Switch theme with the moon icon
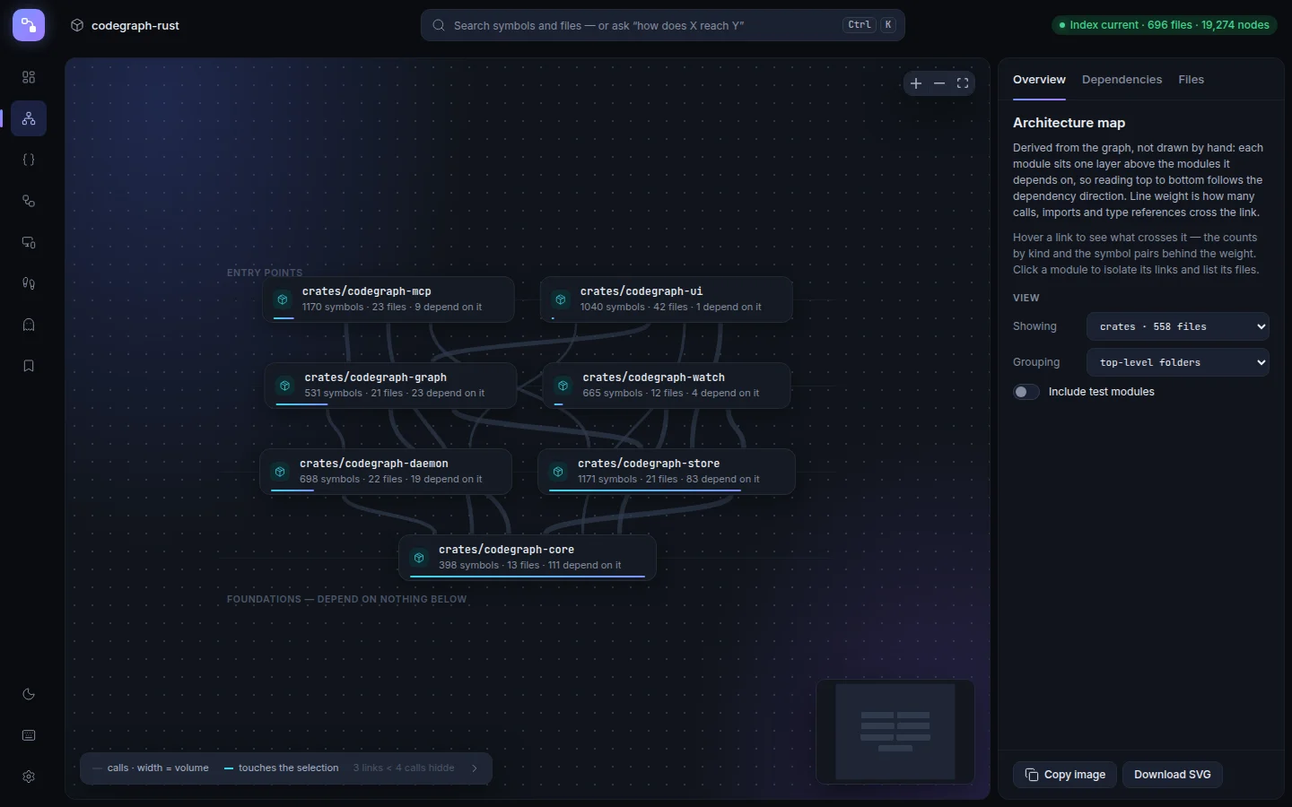1292x807 pixels. tap(29, 694)
